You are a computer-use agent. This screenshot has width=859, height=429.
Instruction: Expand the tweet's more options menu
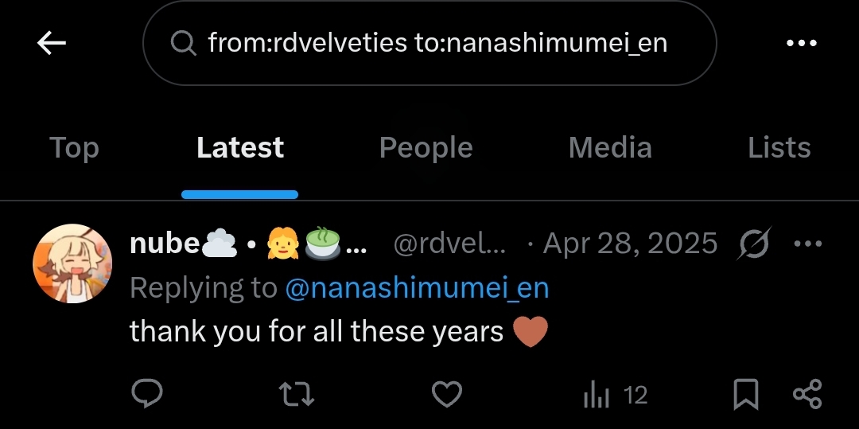tap(807, 244)
